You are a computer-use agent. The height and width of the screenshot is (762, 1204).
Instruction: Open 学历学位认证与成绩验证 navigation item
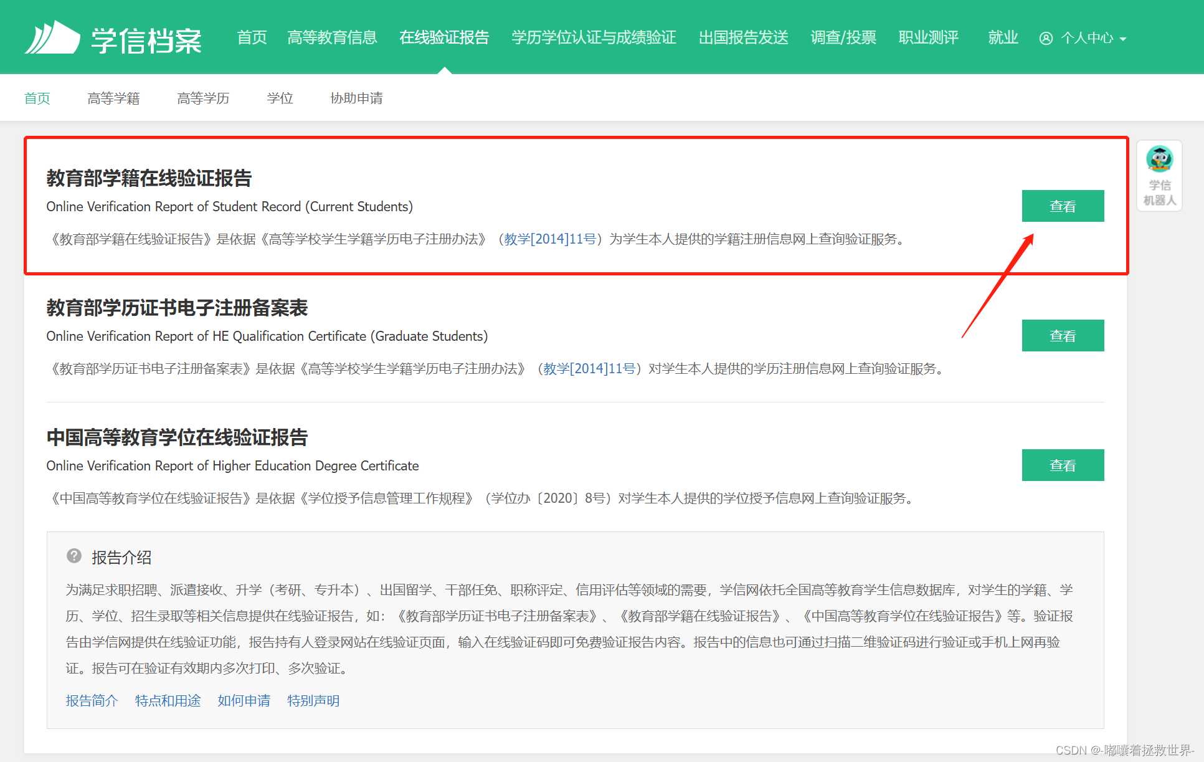pyautogui.click(x=594, y=38)
